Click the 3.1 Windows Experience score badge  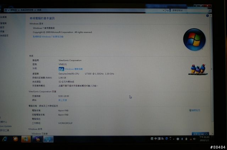point(61,69)
